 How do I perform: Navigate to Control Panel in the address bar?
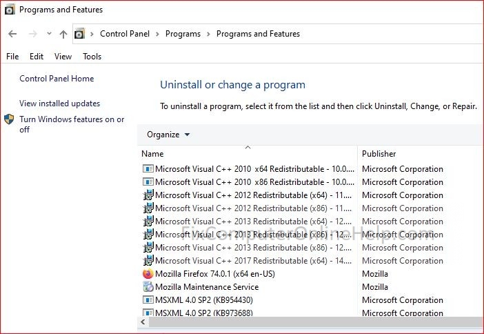125,34
